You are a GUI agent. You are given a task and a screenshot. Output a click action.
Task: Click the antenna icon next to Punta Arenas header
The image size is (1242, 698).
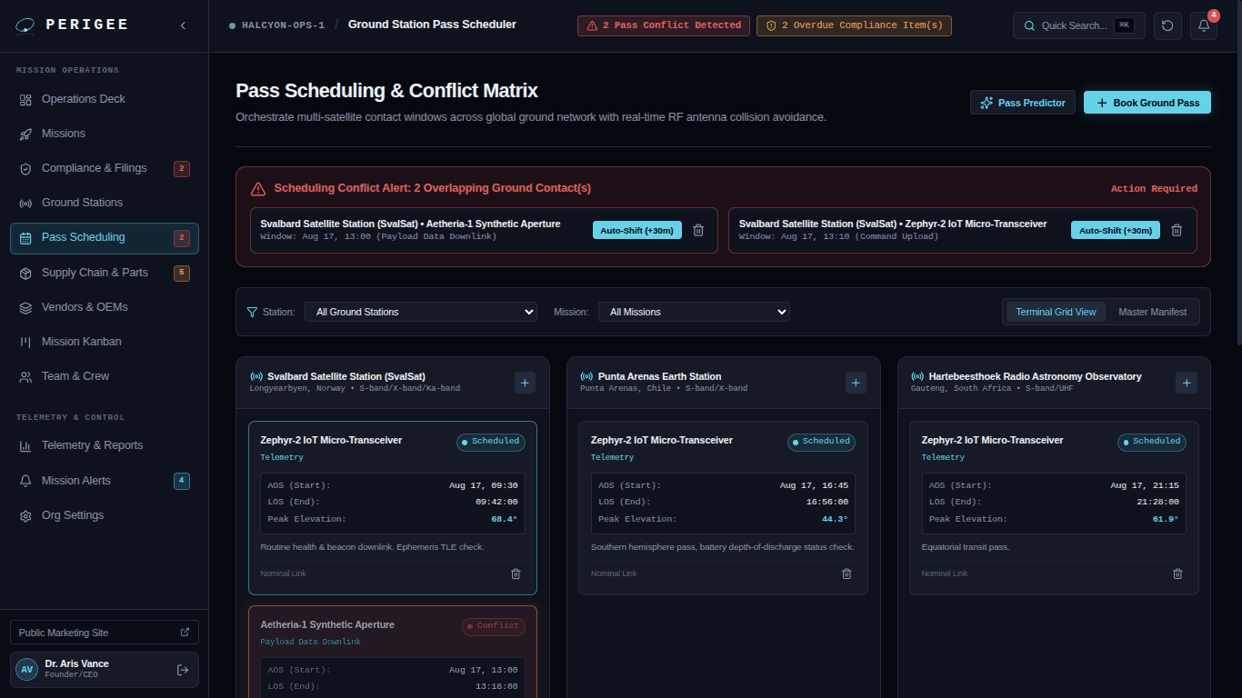pyautogui.click(x=586, y=376)
